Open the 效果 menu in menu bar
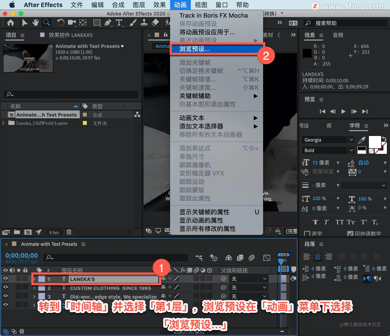This screenshot has height=336, width=390. click(159, 5)
